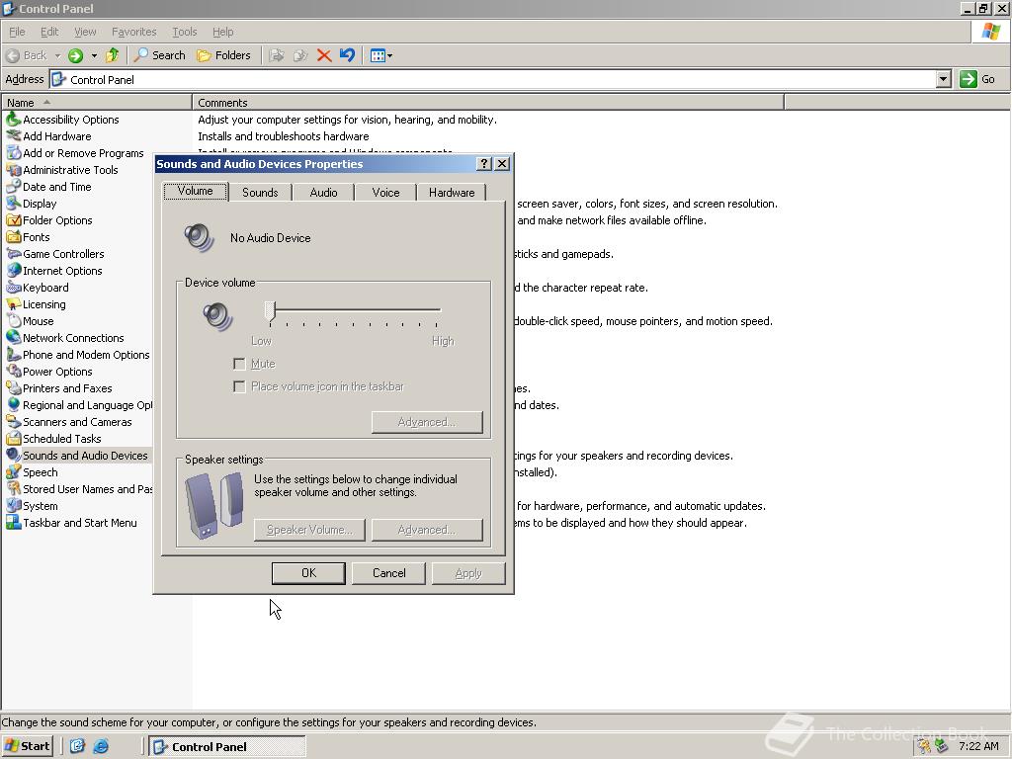1012x759 pixels.
Task: Click Advanced button under Device volume
Action: coord(427,422)
